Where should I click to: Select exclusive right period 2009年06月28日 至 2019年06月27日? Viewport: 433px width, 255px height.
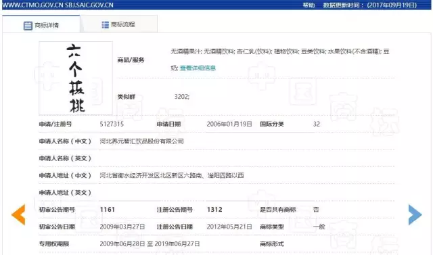150,244
